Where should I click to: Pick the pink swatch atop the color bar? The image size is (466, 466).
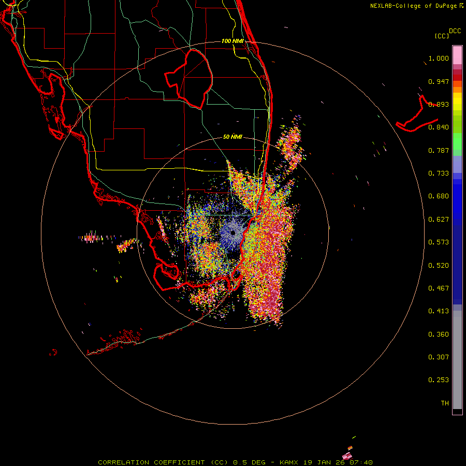(x=457, y=55)
